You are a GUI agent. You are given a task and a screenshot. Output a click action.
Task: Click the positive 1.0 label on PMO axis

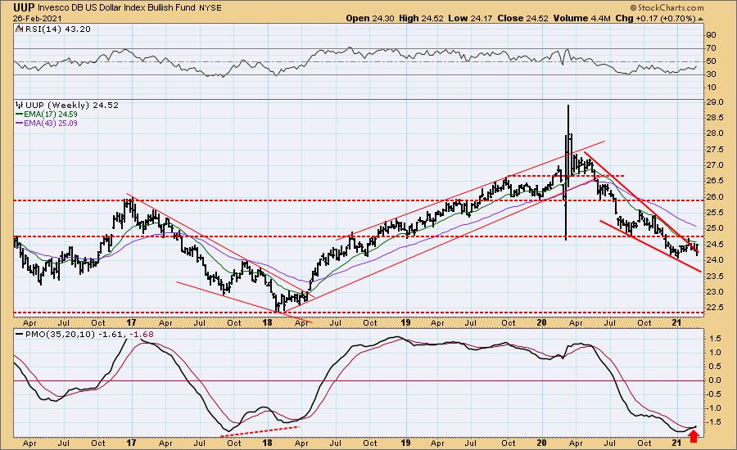click(x=716, y=353)
